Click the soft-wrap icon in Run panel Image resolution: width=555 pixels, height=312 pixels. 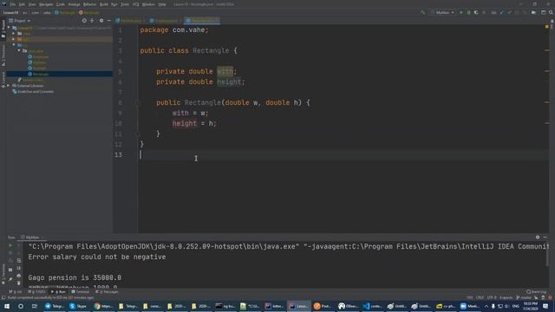pos(19,261)
